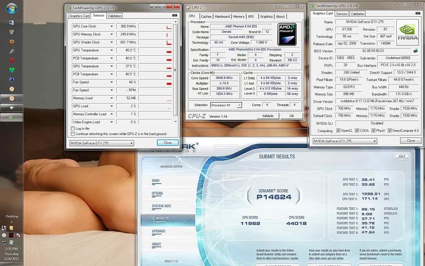Screen dimensions: 425x266
Task: Open the GPU Temperature 45.0 °C dropdown
Action: (x=111, y=50)
